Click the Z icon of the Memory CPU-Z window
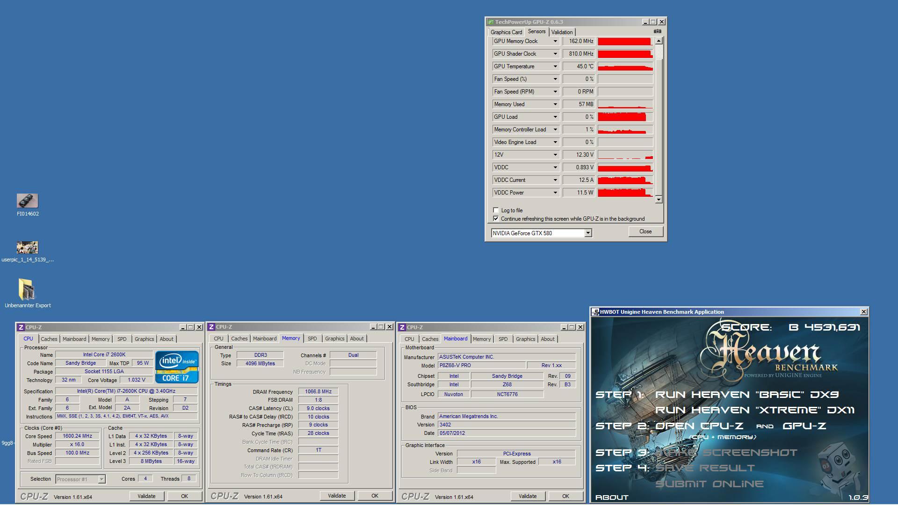This screenshot has height=505, width=898. point(211,327)
